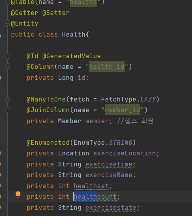Collapse the fold marker beside @Id @GeneratedValue
The width and height of the screenshot is (192, 216).
8,57
